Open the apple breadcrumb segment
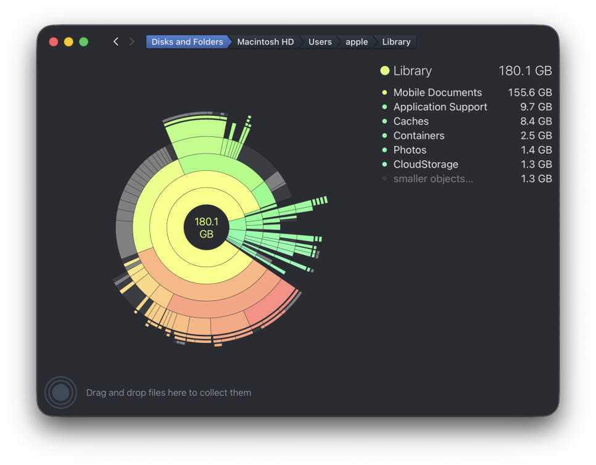The width and height of the screenshot is (596, 465). click(357, 42)
